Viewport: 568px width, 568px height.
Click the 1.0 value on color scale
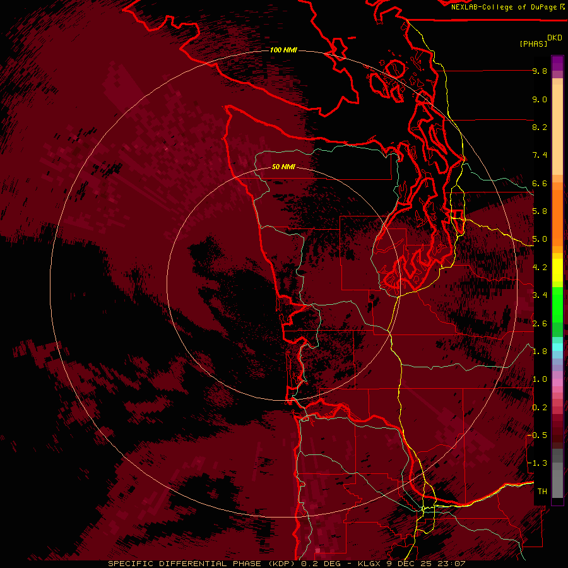(540, 379)
